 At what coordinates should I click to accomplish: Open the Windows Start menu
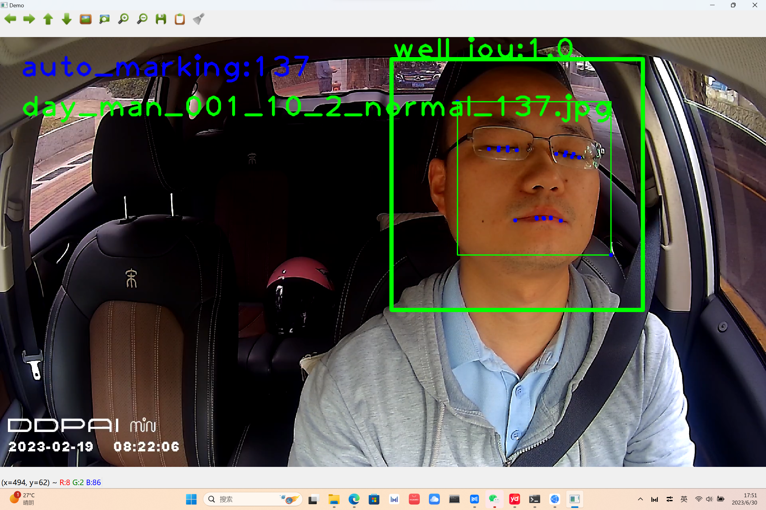click(191, 499)
